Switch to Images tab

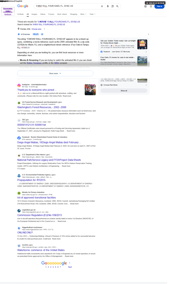click(34, 14)
